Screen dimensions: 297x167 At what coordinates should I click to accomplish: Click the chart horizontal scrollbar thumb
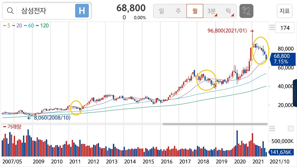(215, 124)
